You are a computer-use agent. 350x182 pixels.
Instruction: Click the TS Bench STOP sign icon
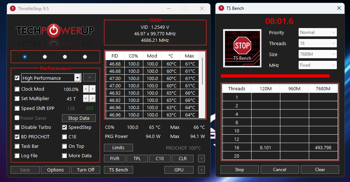(242, 48)
